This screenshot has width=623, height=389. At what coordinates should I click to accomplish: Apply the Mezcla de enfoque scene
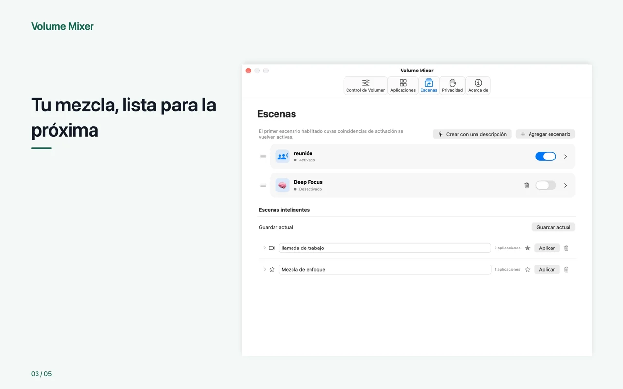[x=547, y=270]
